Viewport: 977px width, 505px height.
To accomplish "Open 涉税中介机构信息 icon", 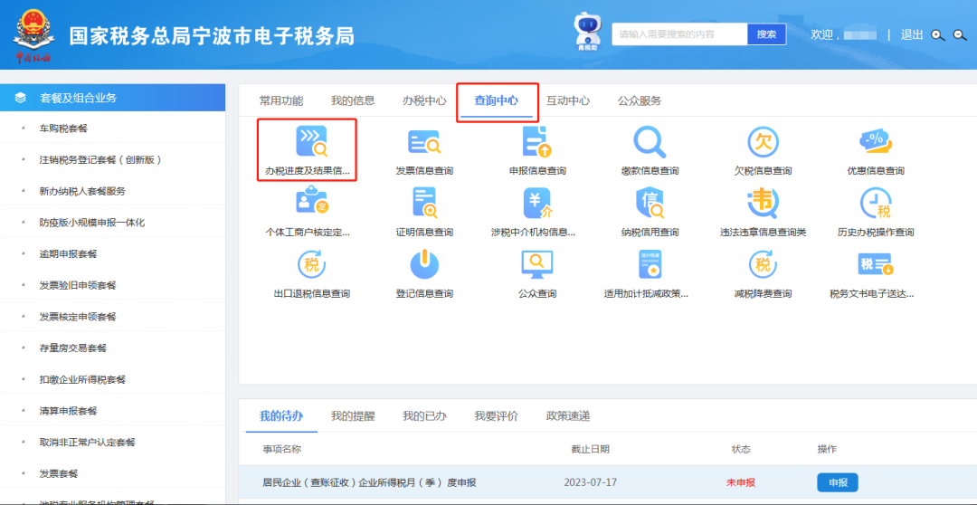I will point(537,203).
